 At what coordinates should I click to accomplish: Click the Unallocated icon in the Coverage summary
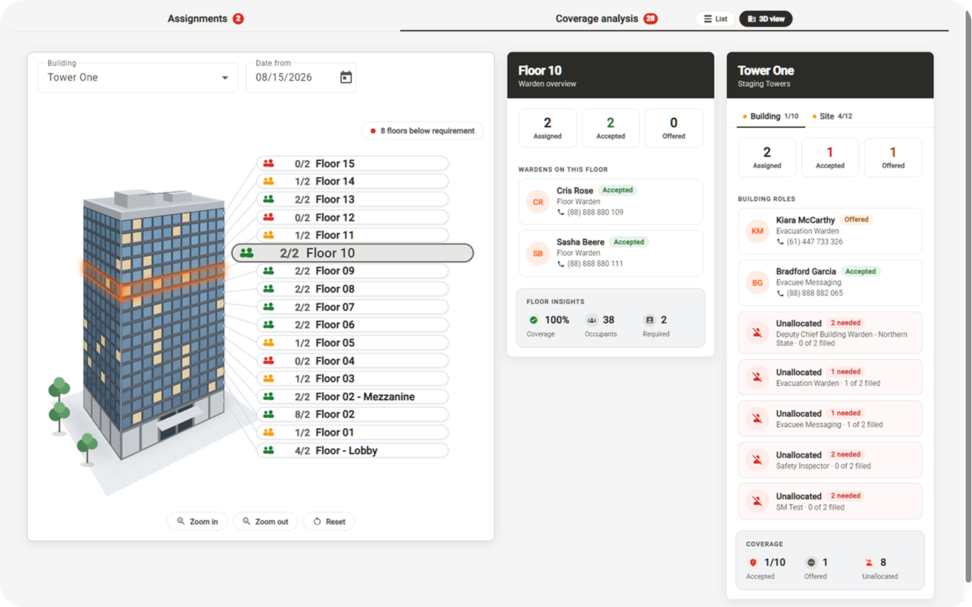tap(869, 563)
